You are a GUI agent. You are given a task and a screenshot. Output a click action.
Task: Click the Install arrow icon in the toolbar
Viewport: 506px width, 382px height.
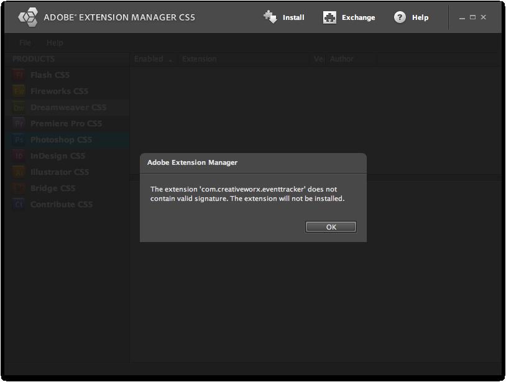[270, 17]
